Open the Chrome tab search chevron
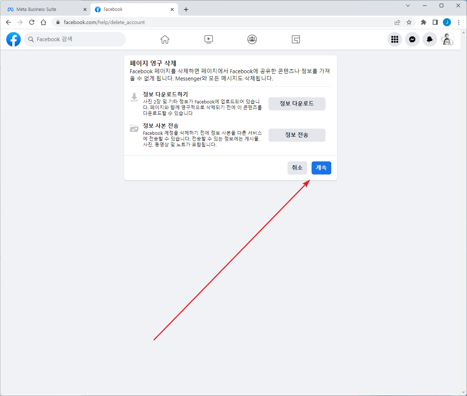The image size is (467, 396). (408, 5)
